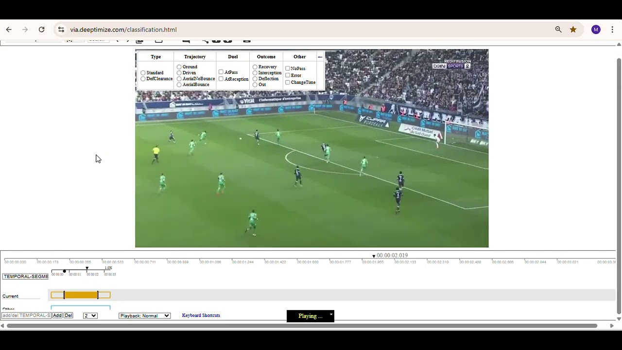Image resolution: width=622 pixels, height=350 pixels.
Task: Click the blue outlined segment in Other row
Action: tap(81, 307)
